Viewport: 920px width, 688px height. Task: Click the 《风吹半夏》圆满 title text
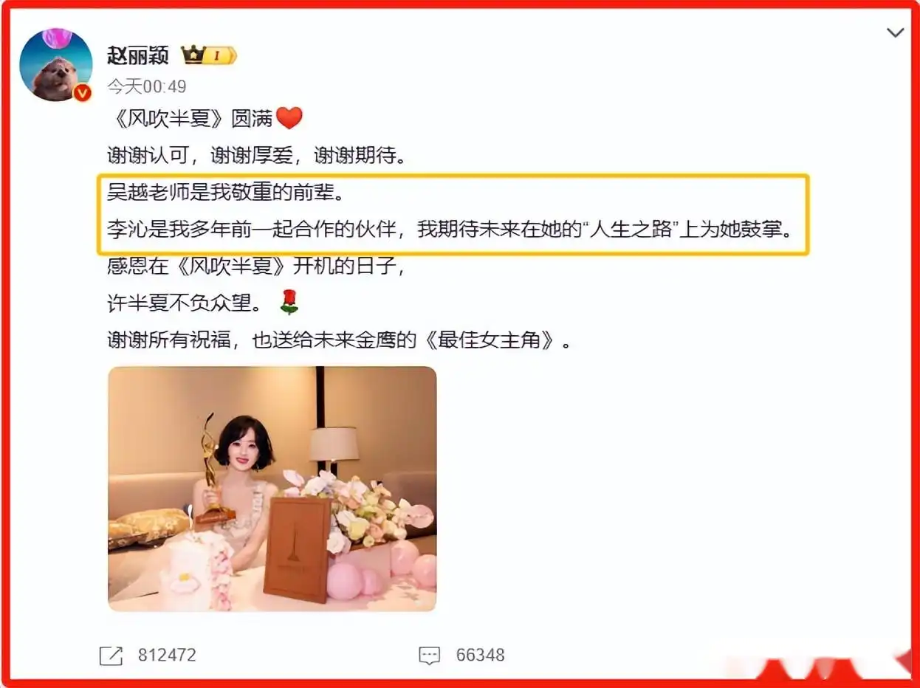point(190,118)
